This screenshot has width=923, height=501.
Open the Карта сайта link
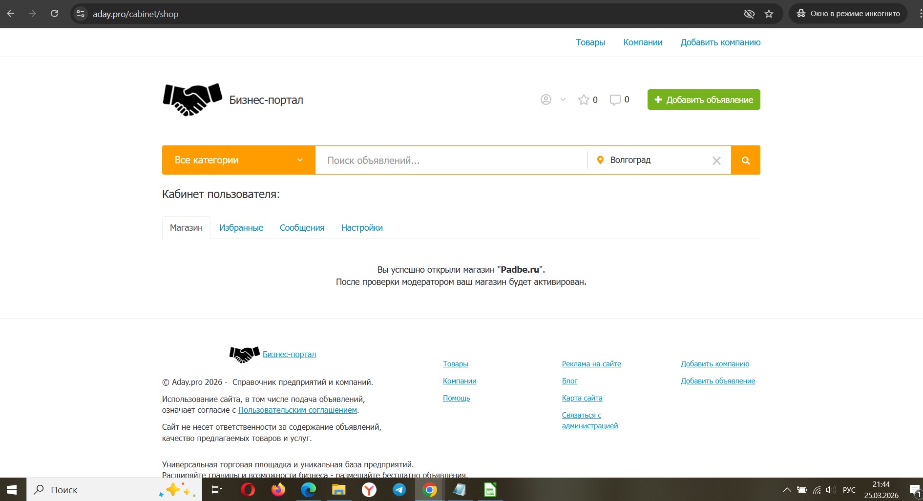click(582, 398)
